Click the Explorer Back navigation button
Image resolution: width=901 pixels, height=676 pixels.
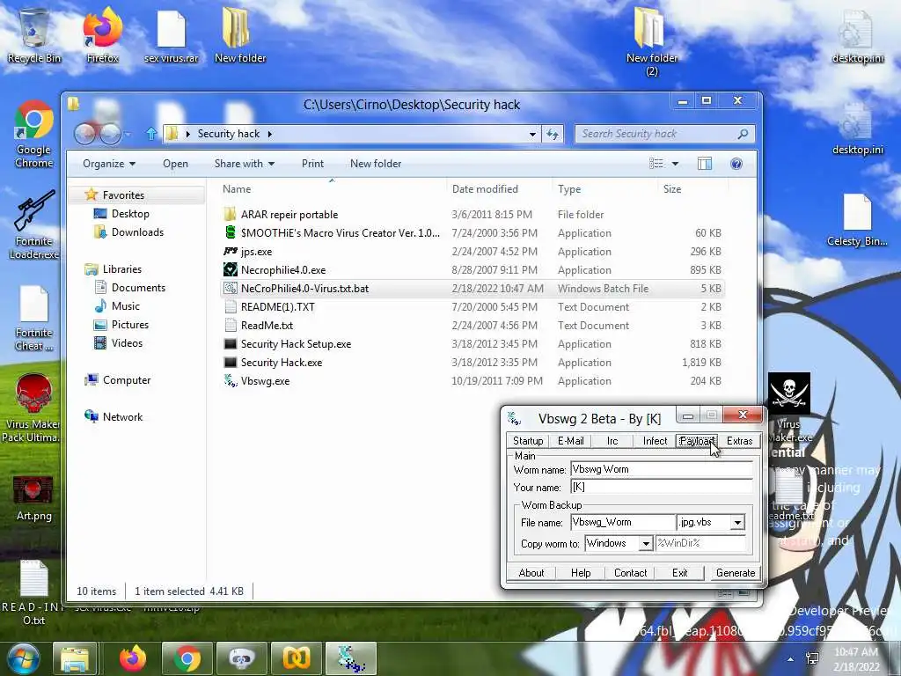coord(85,135)
